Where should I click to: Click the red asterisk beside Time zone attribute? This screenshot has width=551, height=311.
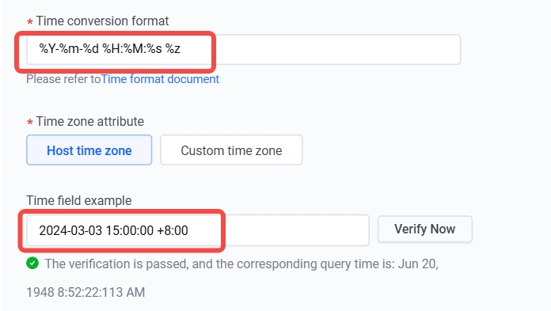point(30,123)
